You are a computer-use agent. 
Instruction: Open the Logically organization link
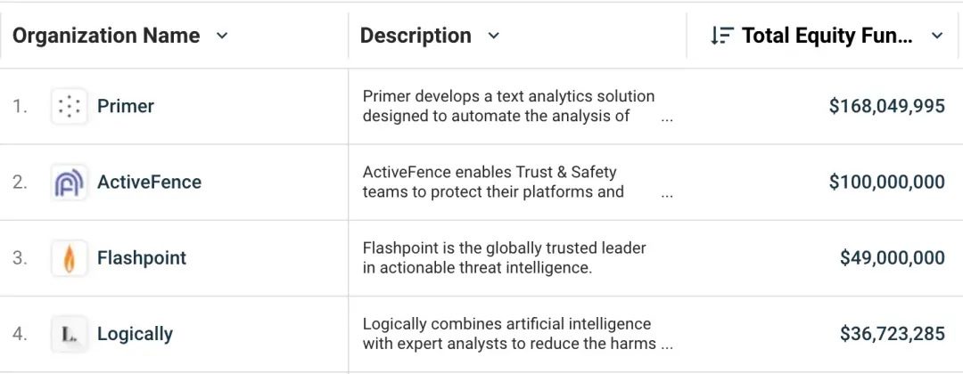pyautogui.click(x=135, y=334)
